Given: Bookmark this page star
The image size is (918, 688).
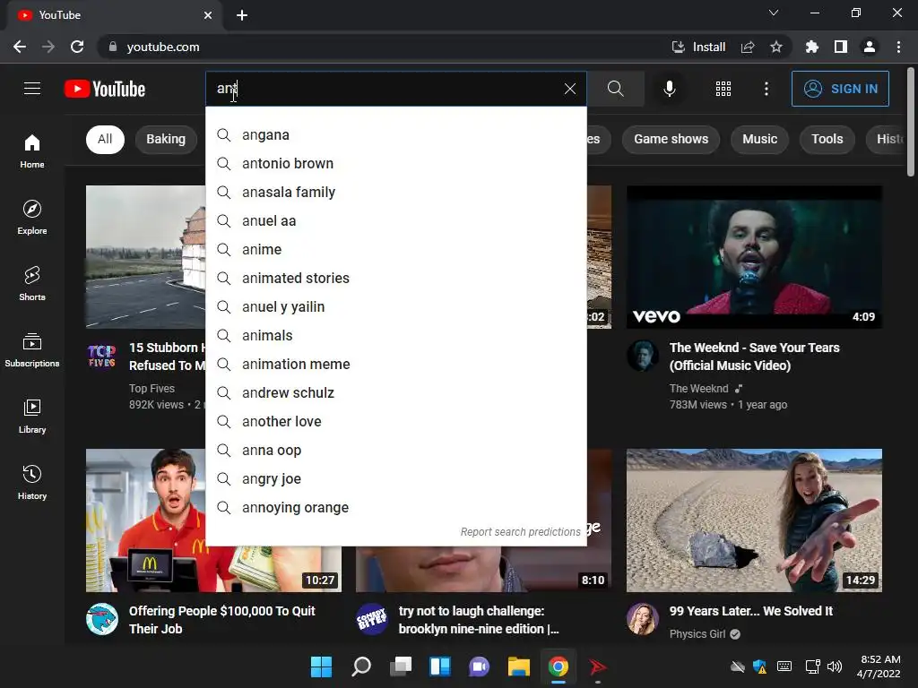Looking at the screenshot, I should (776, 47).
